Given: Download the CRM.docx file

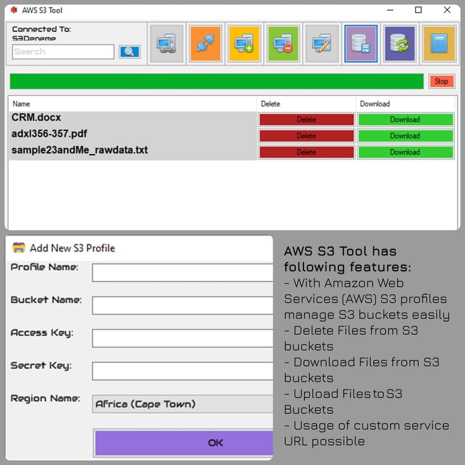Looking at the screenshot, I should (x=405, y=120).
